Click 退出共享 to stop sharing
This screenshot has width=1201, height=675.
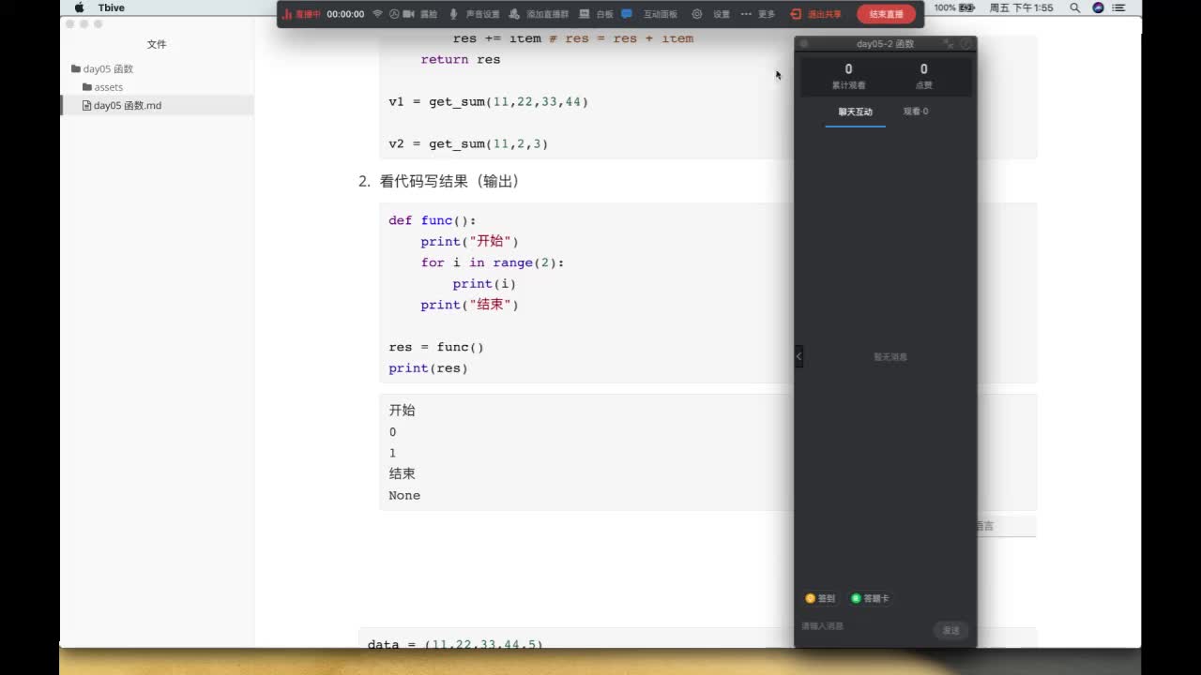click(x=815, y=14)
